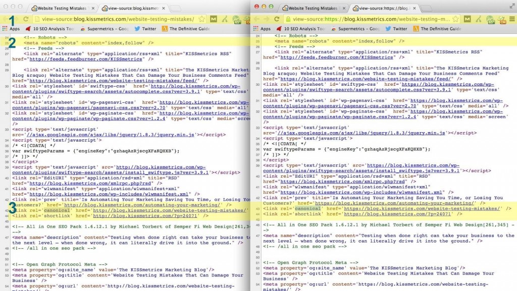Click the branch-shaped extension icon in the right window
Viewport: 517px width, 291px height.
tap(479, 19)
